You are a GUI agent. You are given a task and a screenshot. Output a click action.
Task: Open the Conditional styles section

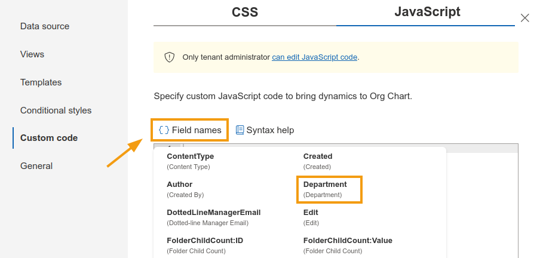[56, 110]
